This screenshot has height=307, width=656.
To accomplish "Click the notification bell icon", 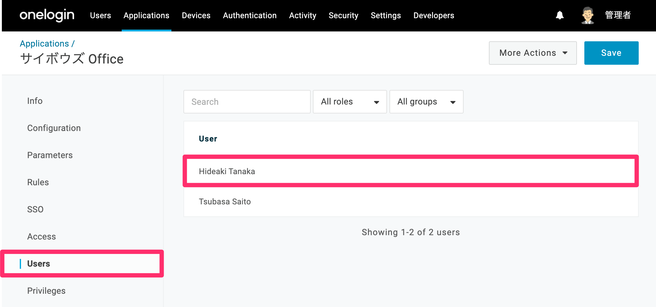I will click(x=560, y=15).
